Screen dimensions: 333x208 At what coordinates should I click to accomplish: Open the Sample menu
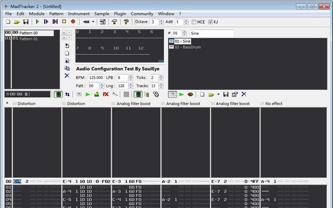pyautogui.click(x=102, y=14)
